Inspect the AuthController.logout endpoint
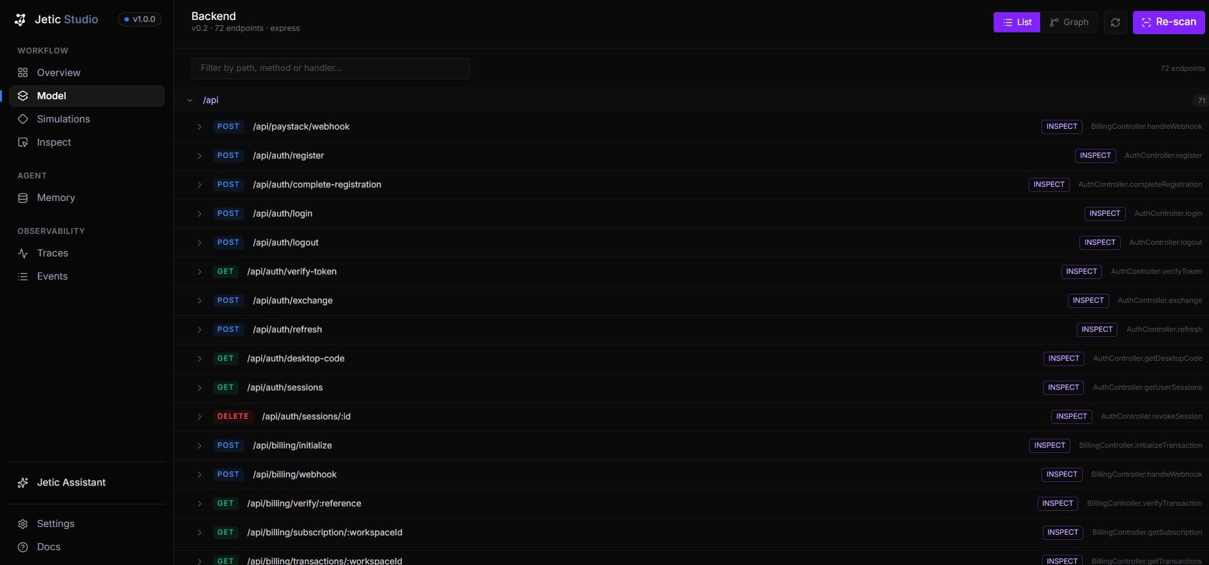 tap(1099, 242)
